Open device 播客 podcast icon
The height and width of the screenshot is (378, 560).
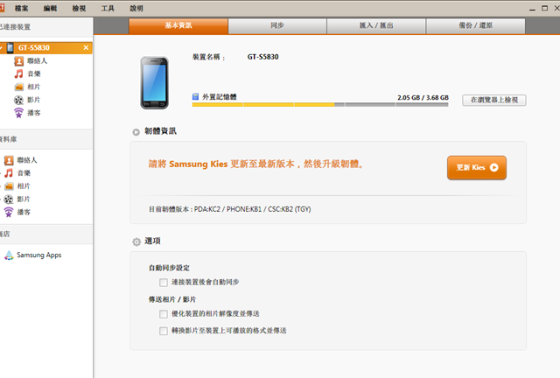click(18, 113)
